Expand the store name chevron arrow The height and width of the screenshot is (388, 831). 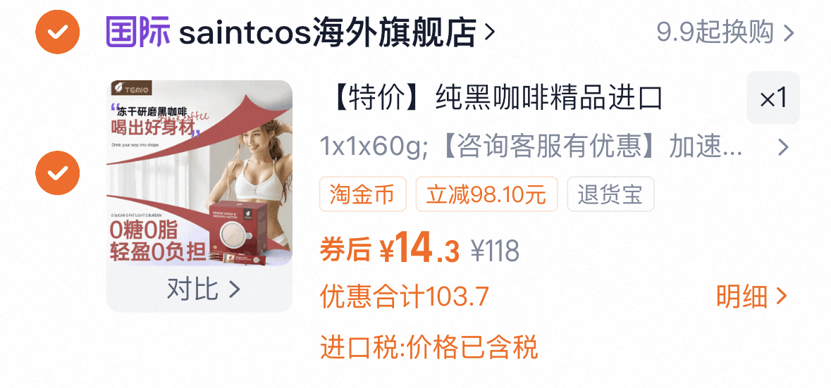click(x=490, y=32)
